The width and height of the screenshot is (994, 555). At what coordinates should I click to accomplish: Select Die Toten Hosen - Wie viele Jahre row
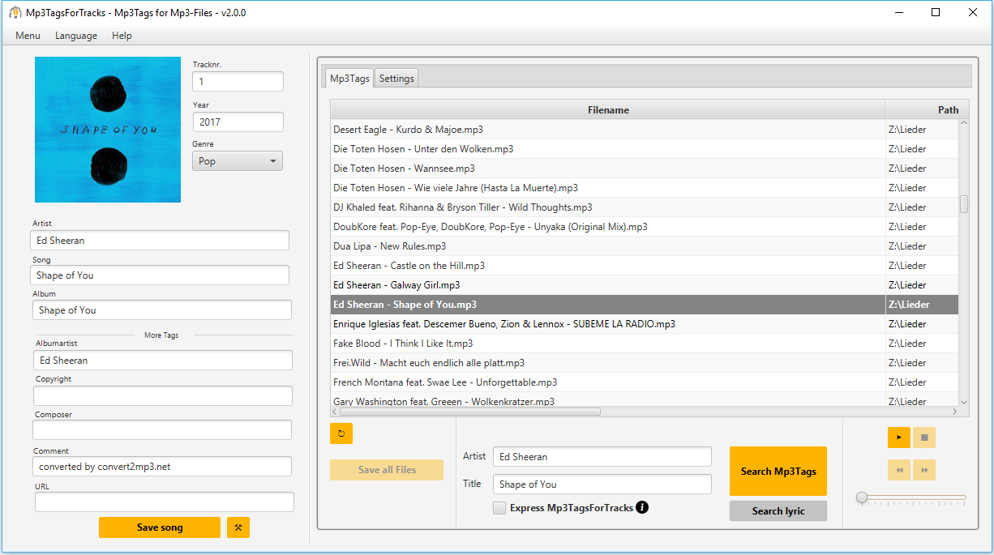point(645,188)
